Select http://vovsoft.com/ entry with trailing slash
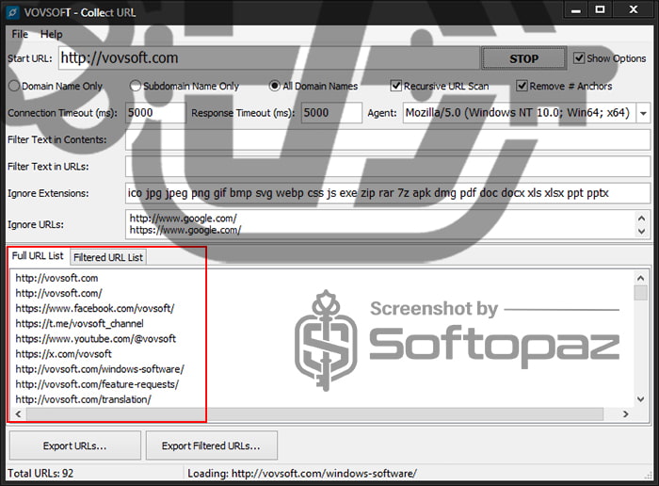659x486 pixels. (x=58, y=293)
